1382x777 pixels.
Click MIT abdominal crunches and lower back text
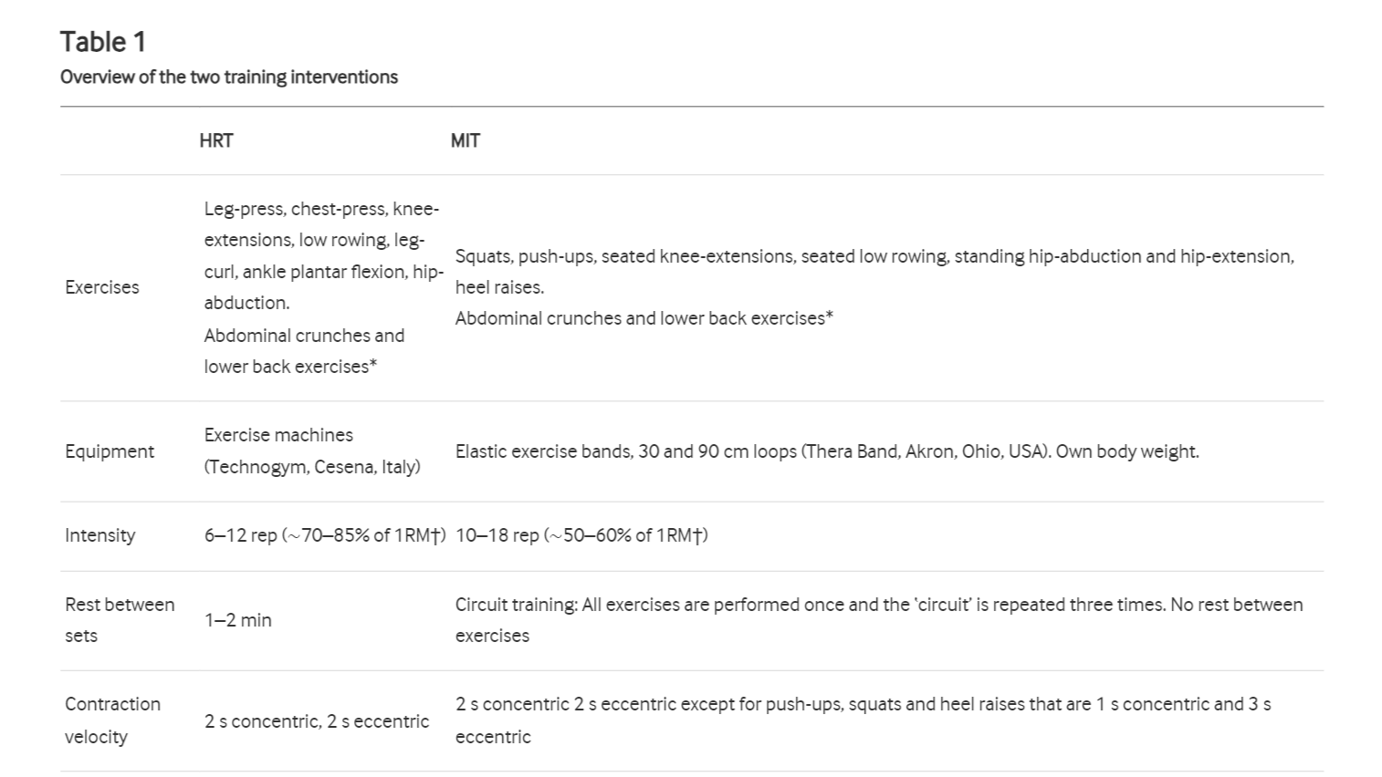[644, 318]
